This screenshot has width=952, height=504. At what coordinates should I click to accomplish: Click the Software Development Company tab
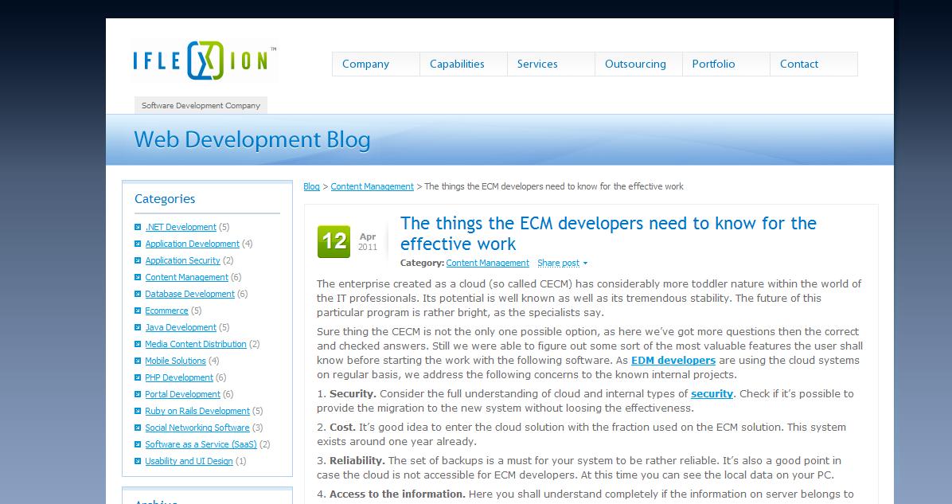click(x=201, y=106)
